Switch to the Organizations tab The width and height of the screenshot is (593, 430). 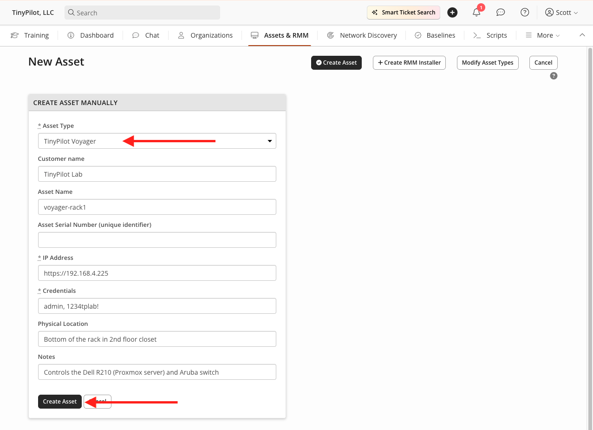point(204,35)
